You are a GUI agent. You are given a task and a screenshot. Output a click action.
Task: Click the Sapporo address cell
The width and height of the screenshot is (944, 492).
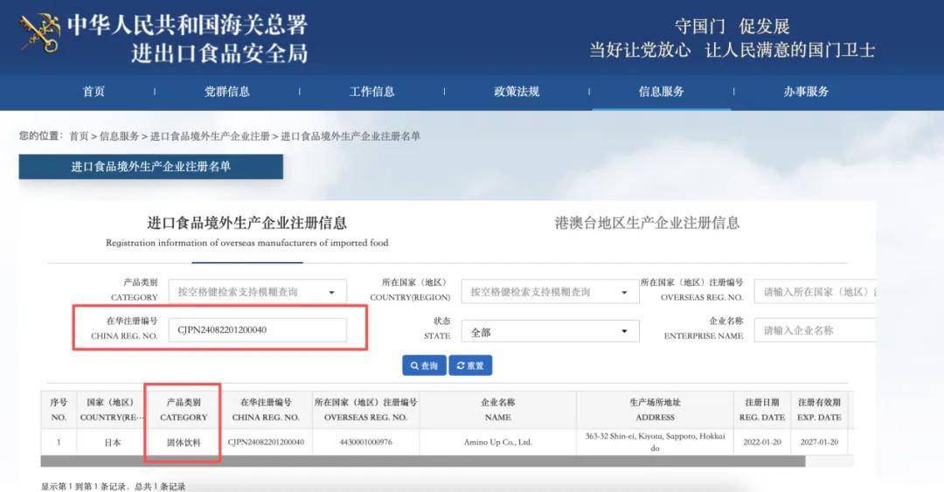pyautogui.click(x=655, y=442)
